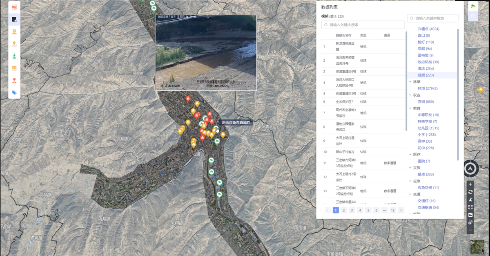Click the red image icon in left toolbar
Viewport: 490px width, 256px height.
point(14,7)
